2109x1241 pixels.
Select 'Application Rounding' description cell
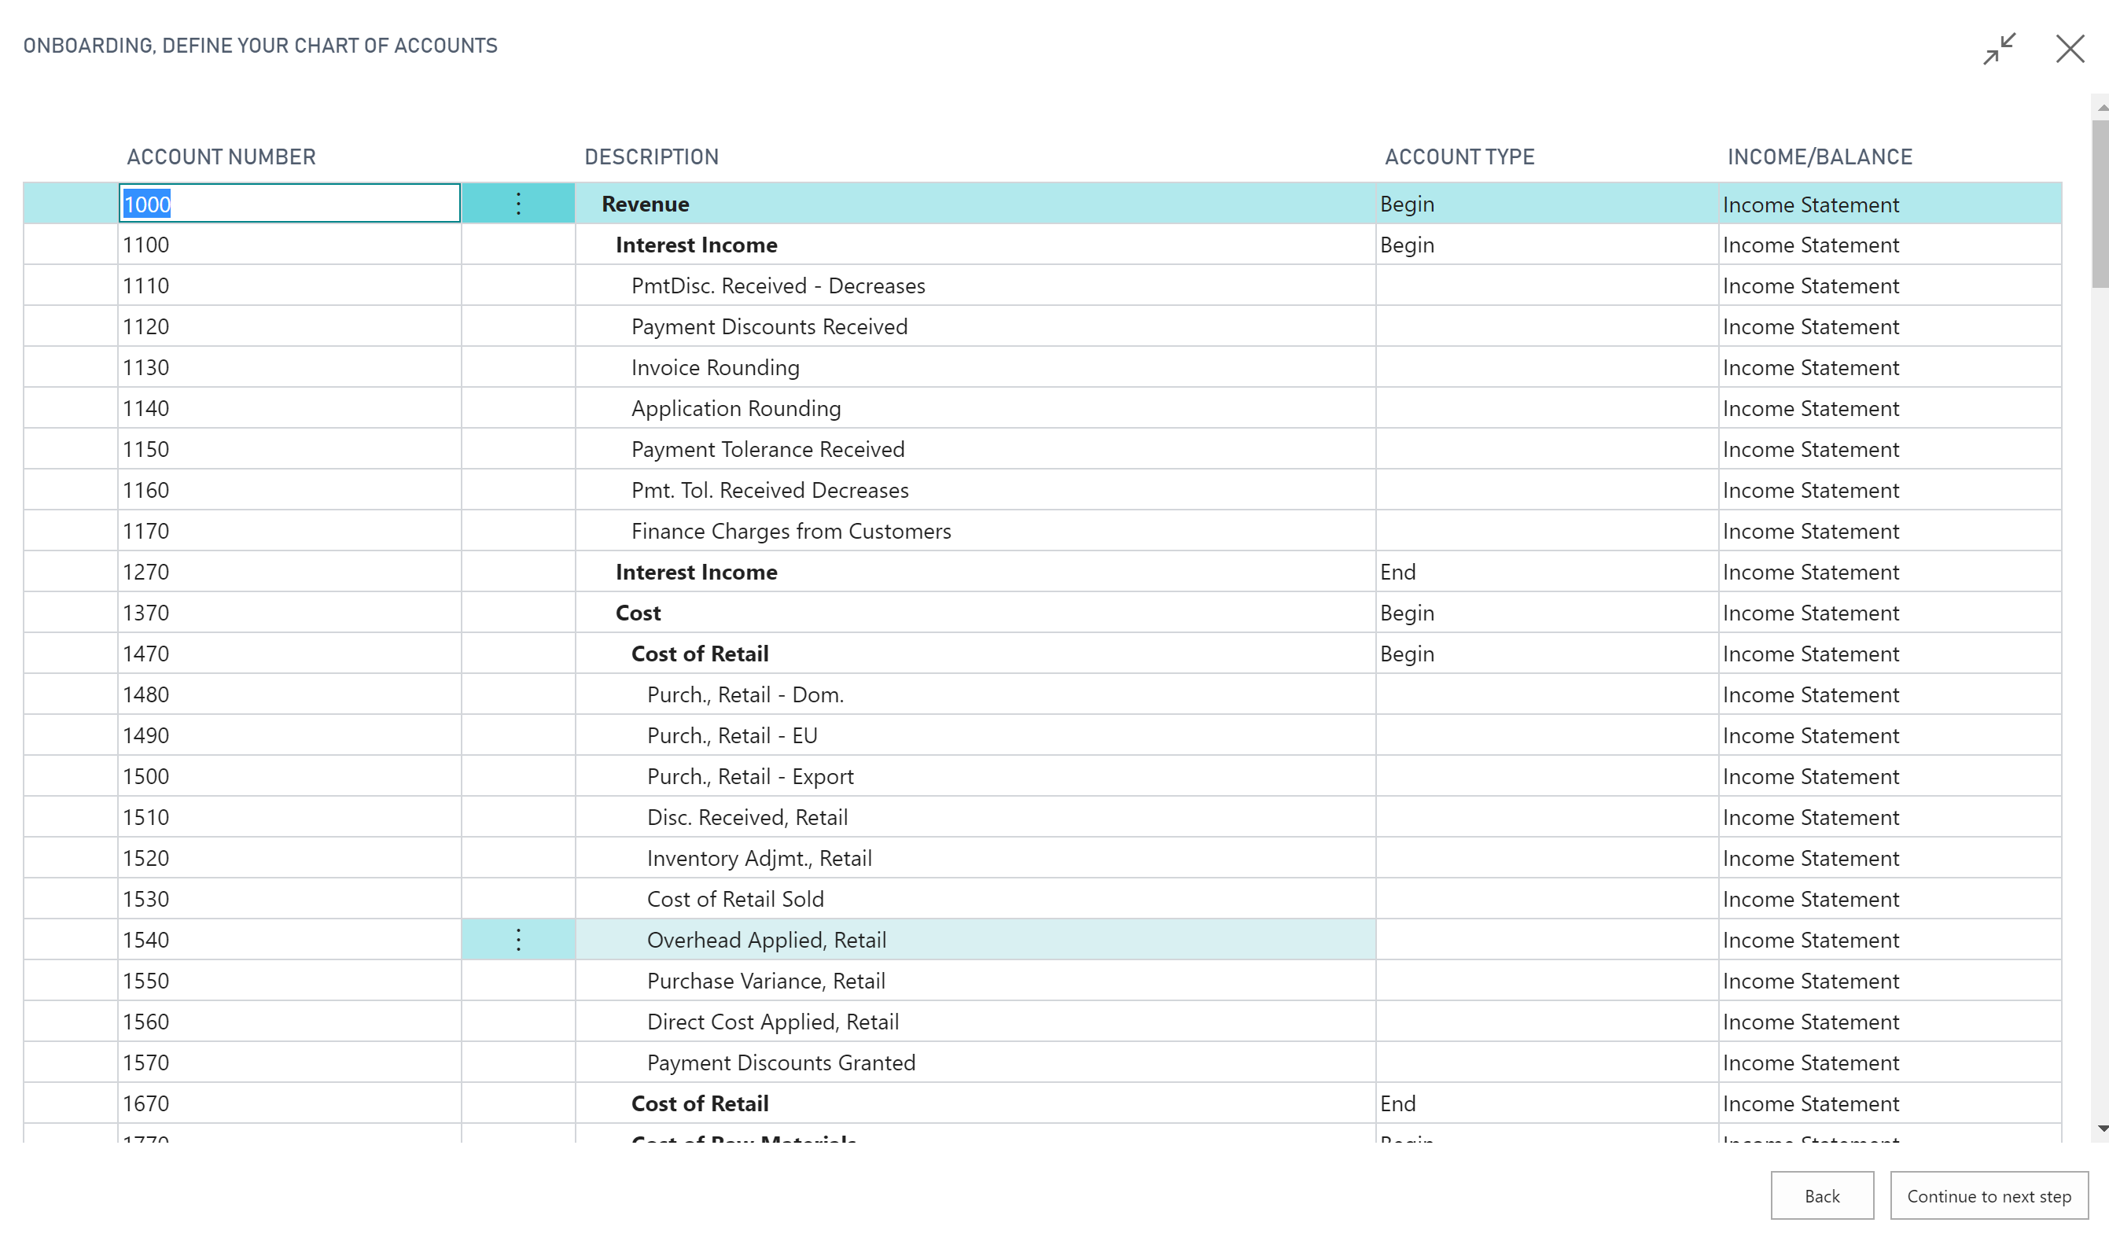point(976,408)
